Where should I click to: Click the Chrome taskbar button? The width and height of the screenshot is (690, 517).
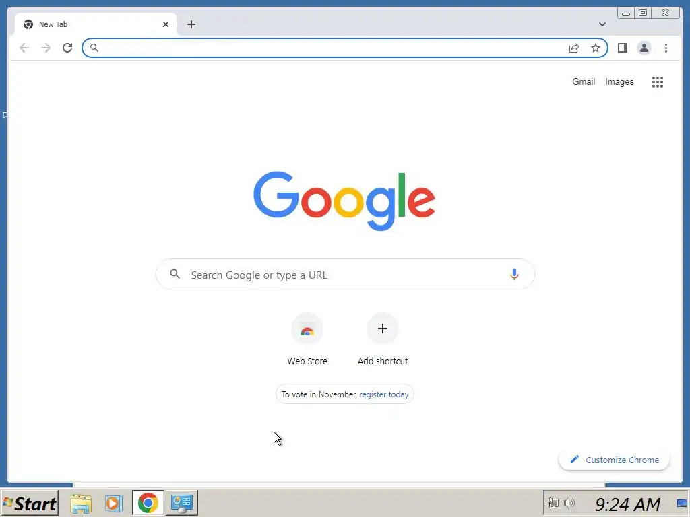(x=148, y=503)
